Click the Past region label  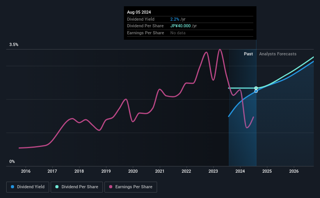[248, 54]
